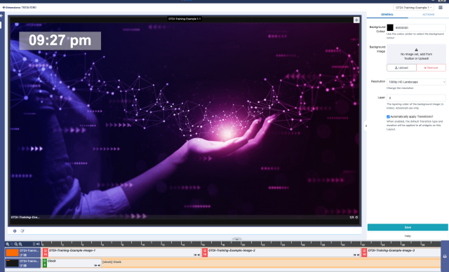This screenshot has width=449, height=272.
Task: Open the Resolution dropdown
Action: [x=416, y=82]
